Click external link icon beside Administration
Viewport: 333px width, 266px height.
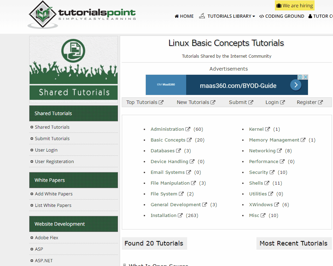pyautogui.click(x=188, y=129)
